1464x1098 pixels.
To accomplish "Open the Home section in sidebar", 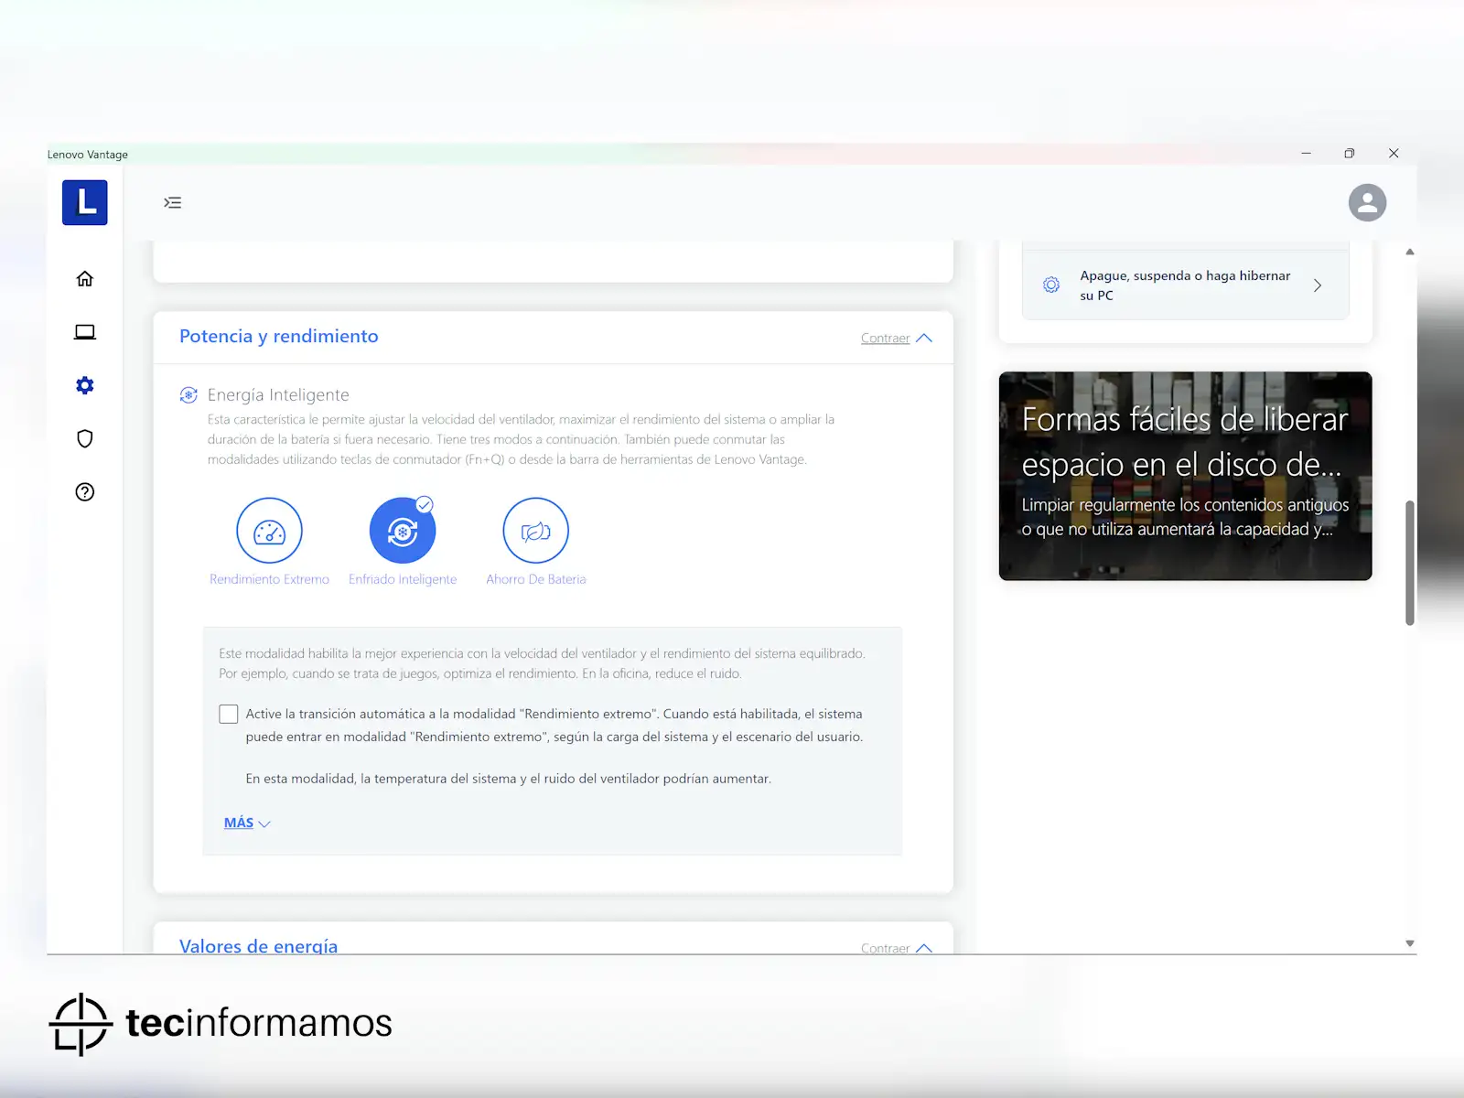I will tap(85, 279).
